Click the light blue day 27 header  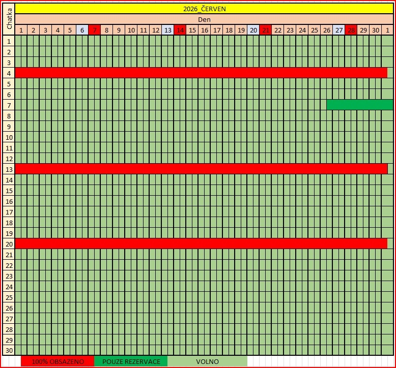click(338, 30)
